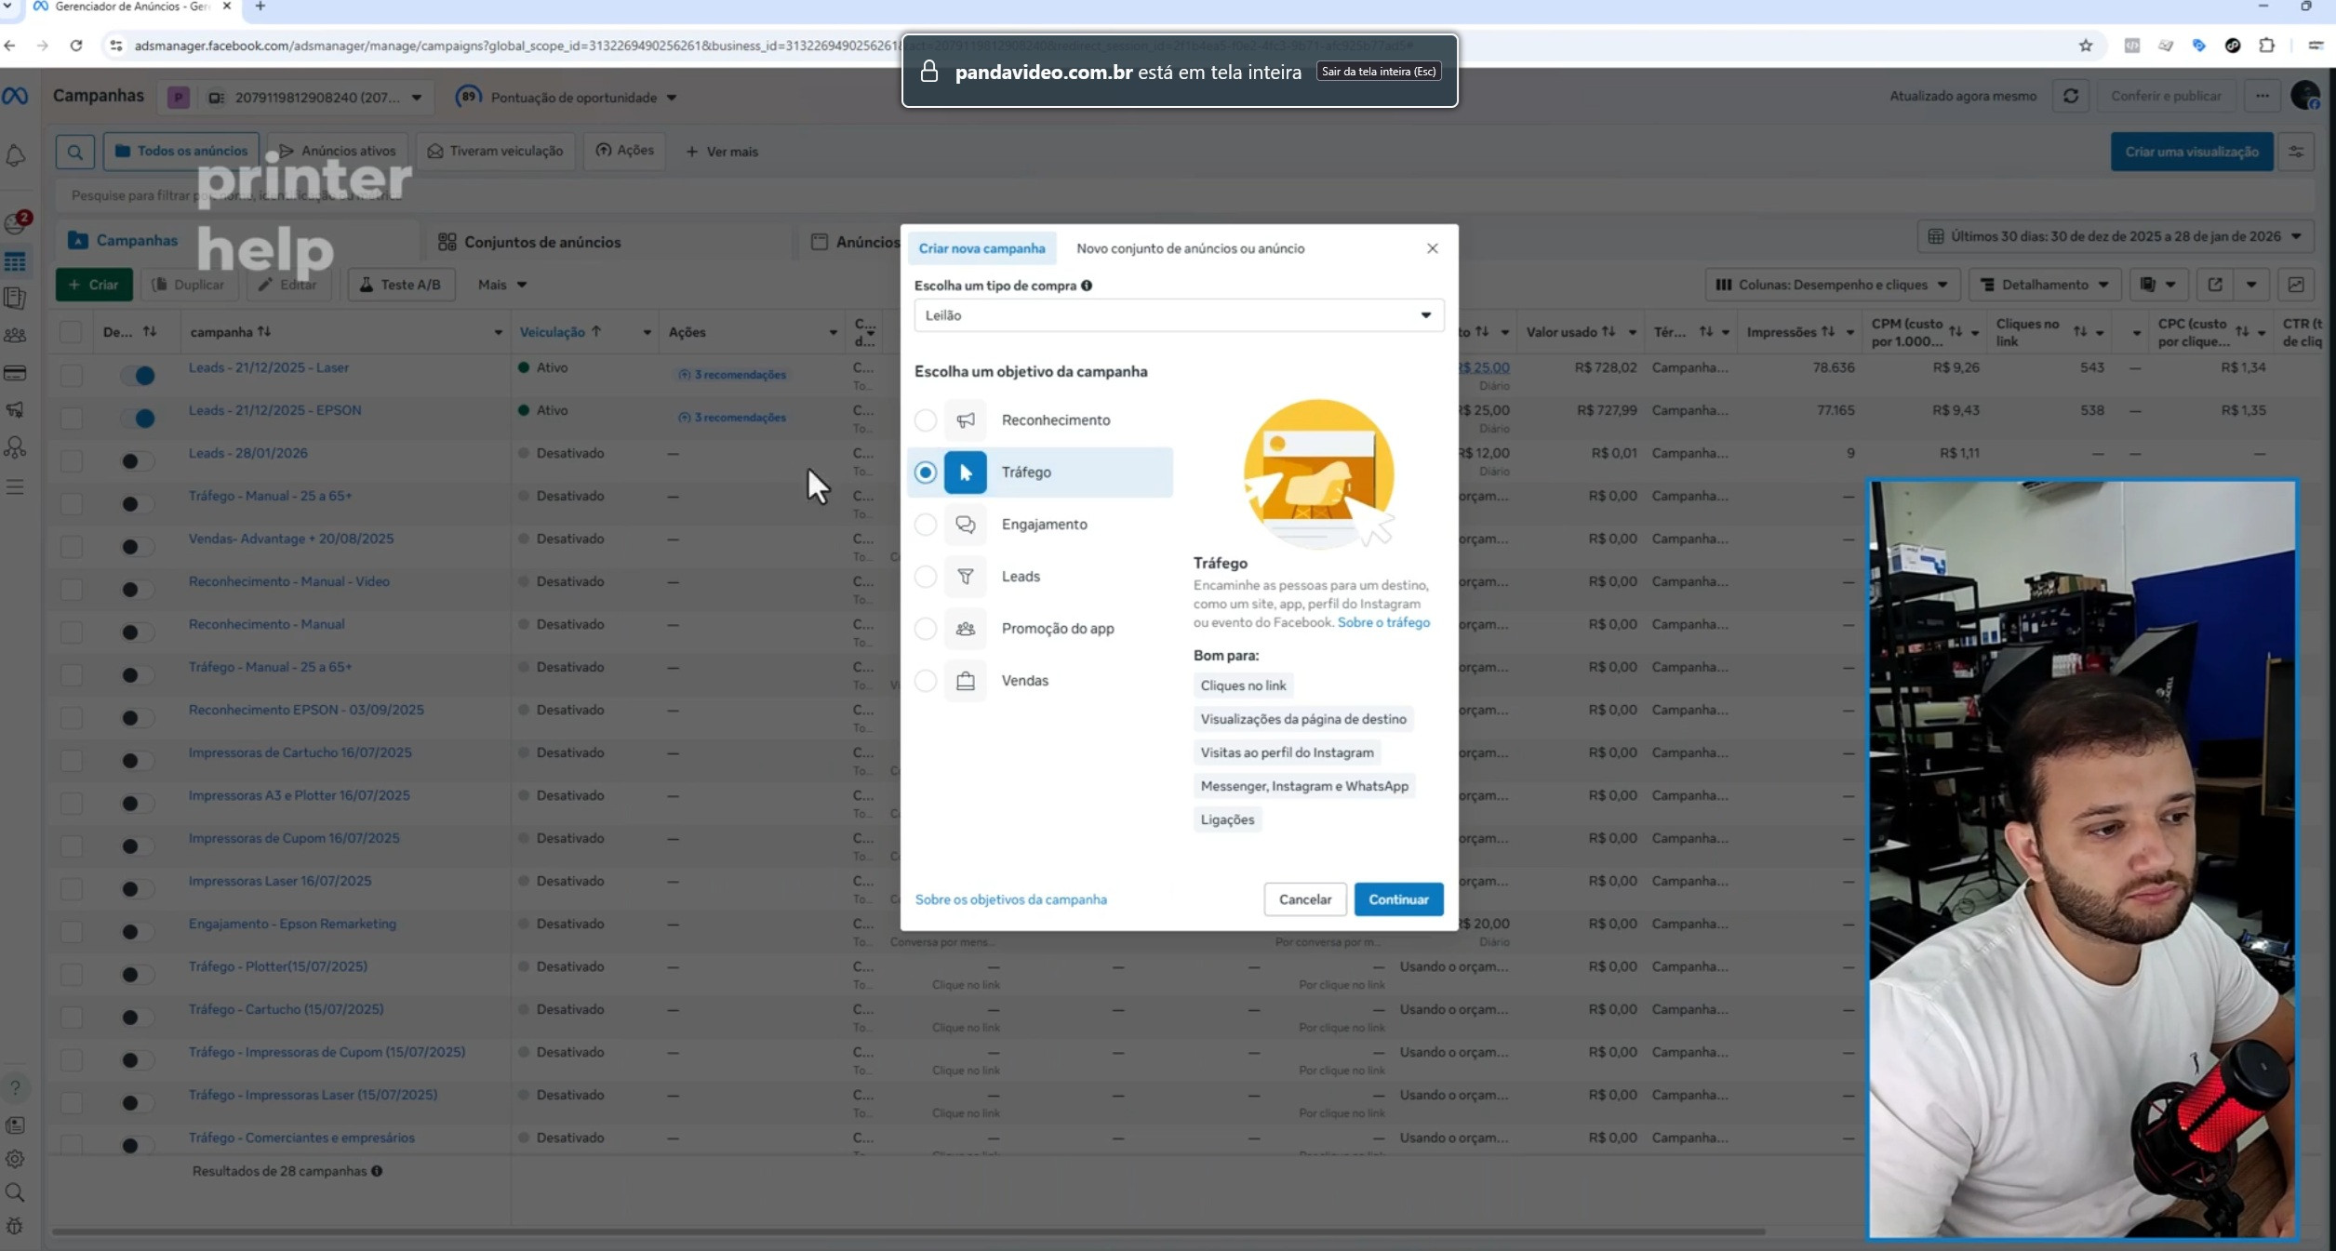Open the Leilão purchase type dropdown

pos(1179,315)
